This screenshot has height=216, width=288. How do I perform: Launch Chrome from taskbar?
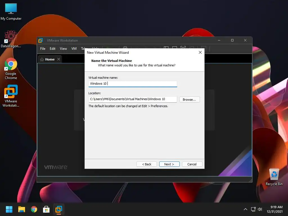(34, 209)
